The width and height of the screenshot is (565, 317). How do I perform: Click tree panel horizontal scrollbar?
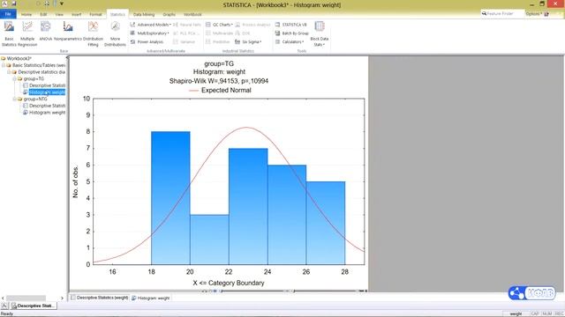(26, 298)
